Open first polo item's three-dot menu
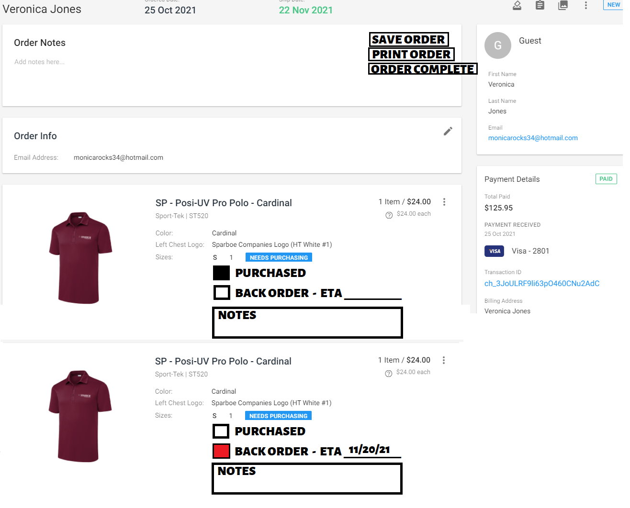Viewport: 630px width, 508px height. [444, 202]
